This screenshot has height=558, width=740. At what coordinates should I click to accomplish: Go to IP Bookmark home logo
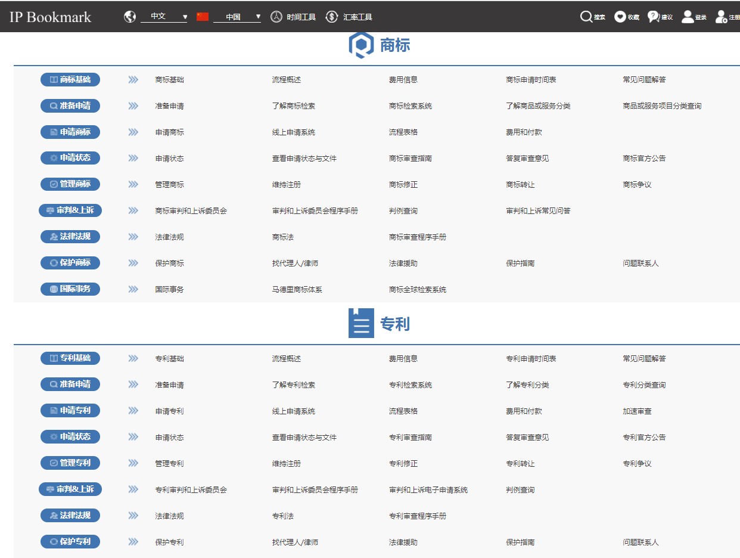[x=50, y=17]
